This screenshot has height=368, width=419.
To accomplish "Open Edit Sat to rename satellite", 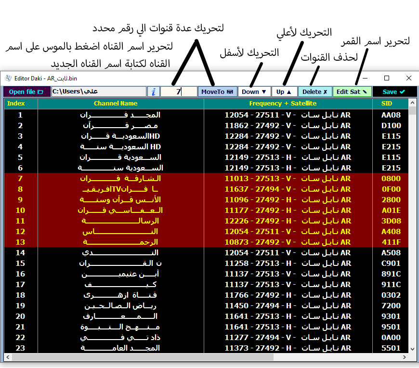I will [352, 92].
